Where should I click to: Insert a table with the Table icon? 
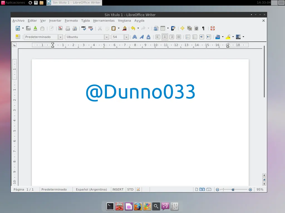click(163, 28)
